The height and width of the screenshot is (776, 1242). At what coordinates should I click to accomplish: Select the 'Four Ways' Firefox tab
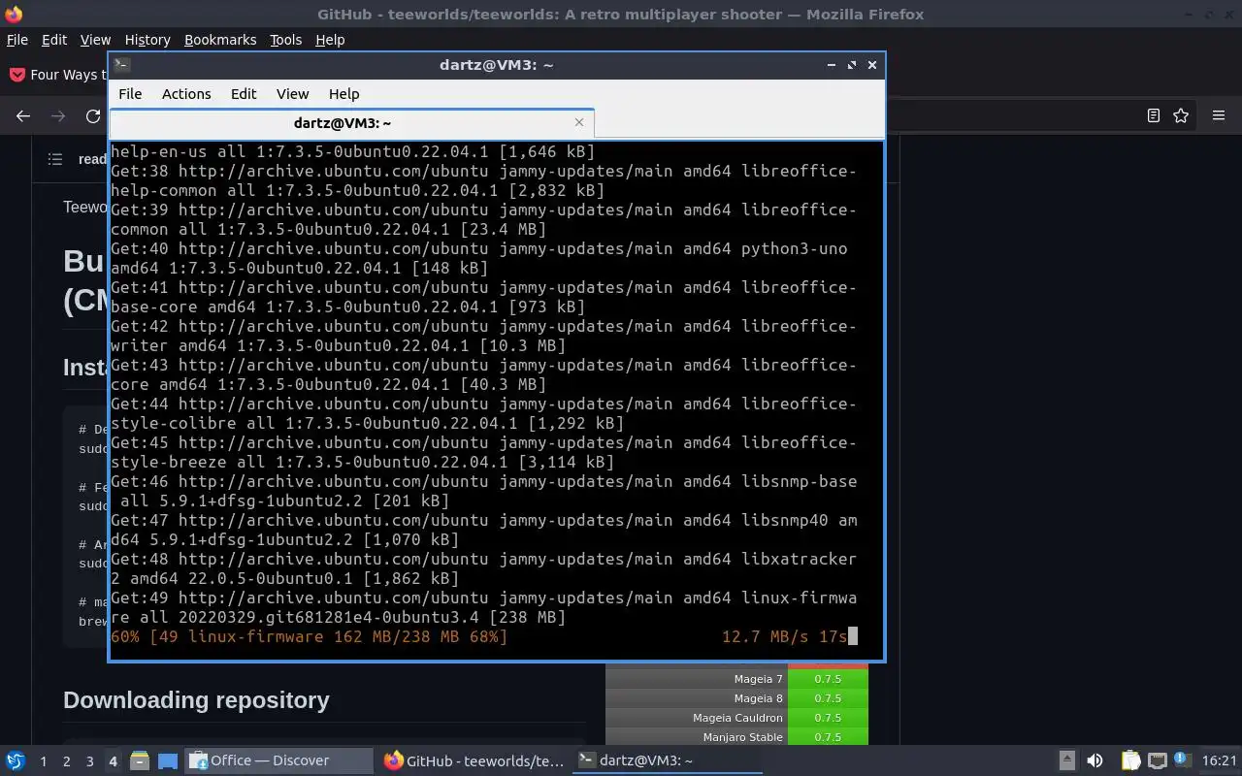point(56,75)
